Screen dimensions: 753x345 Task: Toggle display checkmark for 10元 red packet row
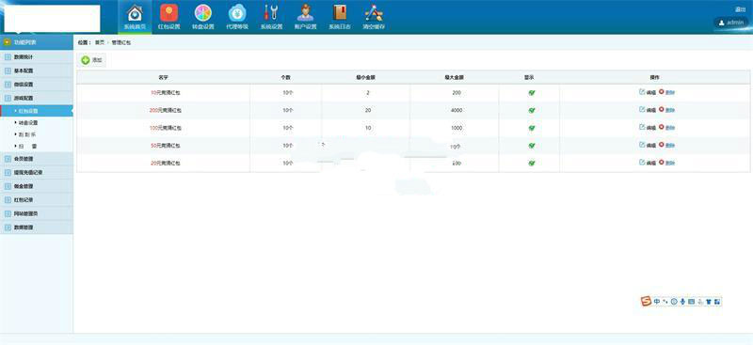pyautogui.click(x=532, y=93)
